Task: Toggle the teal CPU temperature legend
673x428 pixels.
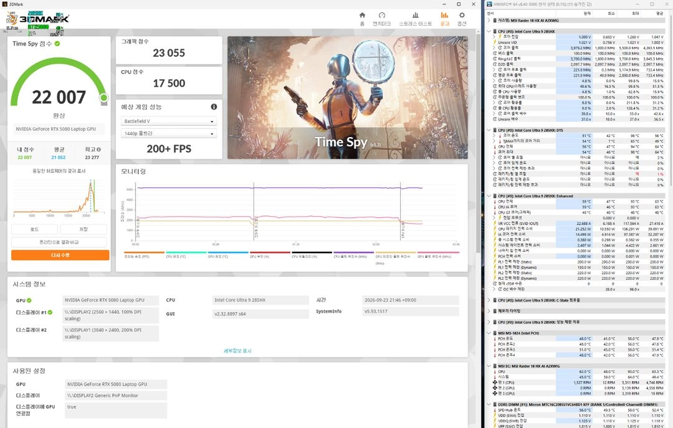Action: pos(186,255)
